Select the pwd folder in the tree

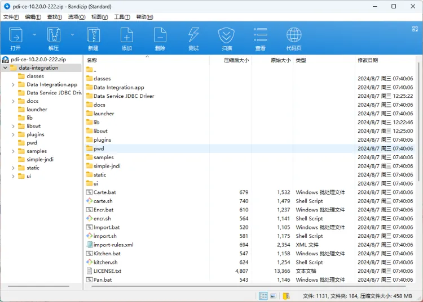(x=32, y=143)
